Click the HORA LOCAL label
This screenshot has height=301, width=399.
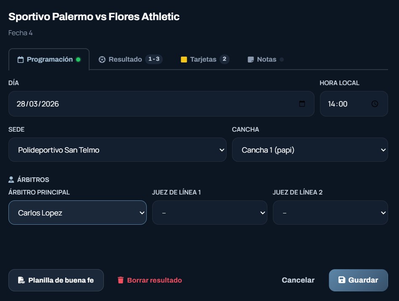pos(339,83)
